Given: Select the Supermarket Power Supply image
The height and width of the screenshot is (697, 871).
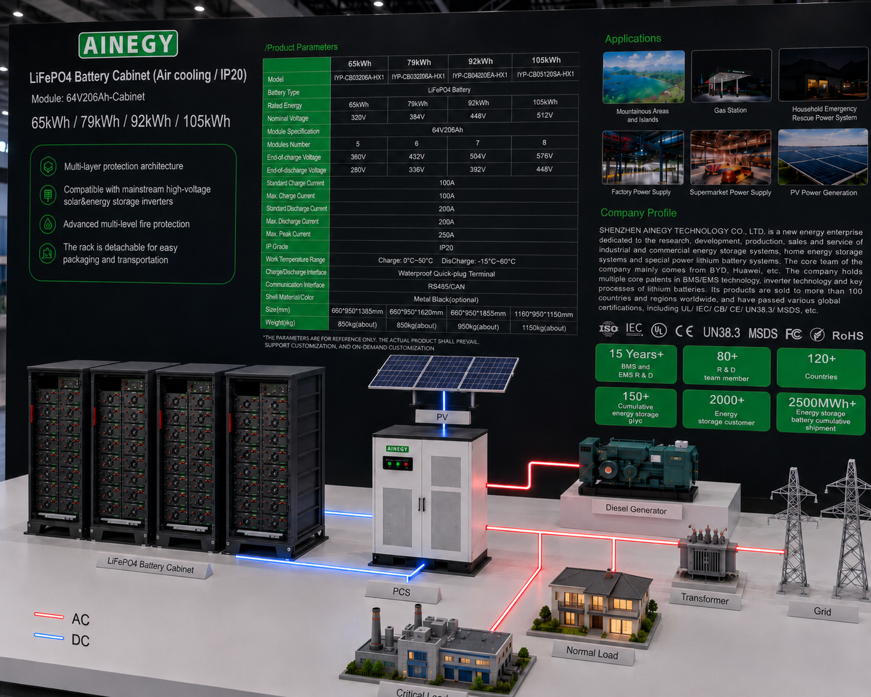Looking at the screenshot, I should (731, 157).
